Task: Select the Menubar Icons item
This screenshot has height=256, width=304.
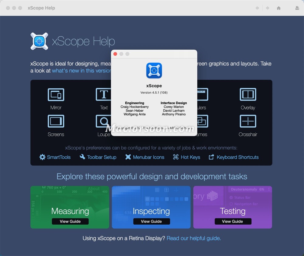Action: tap(146, 157)
